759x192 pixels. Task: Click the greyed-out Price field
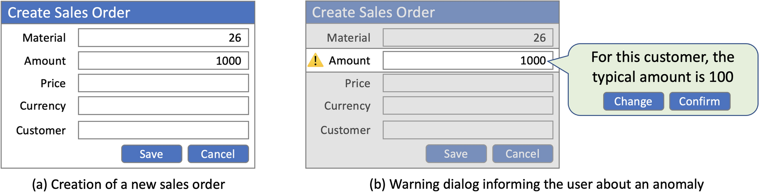pyautogui.click(x=467, y=83)
